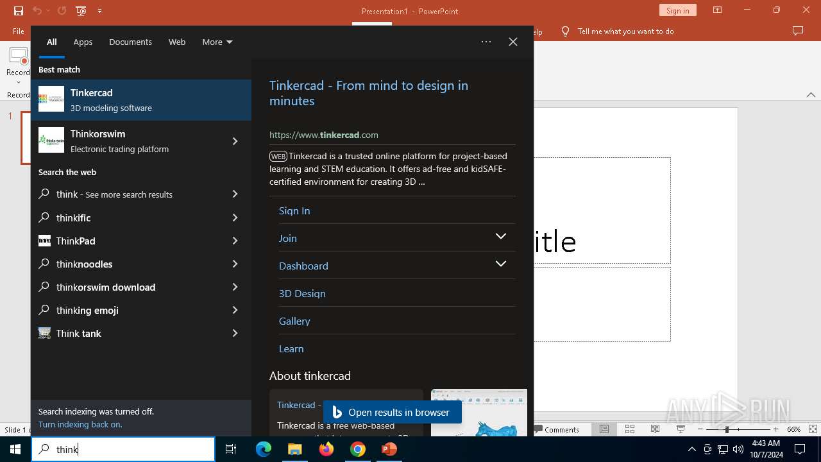Expand arrow beside thinkific suggestion

[x=235, y=218]
